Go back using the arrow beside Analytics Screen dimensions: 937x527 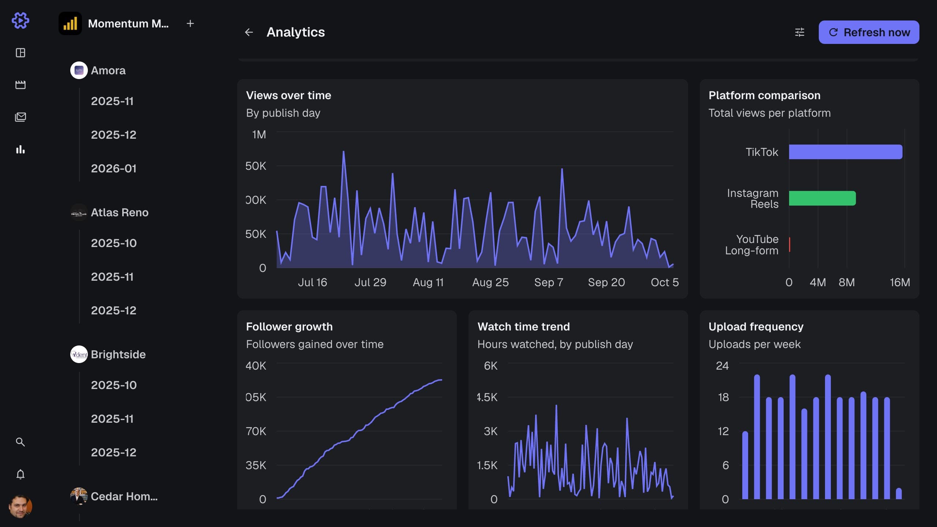[x=249, y=32]
